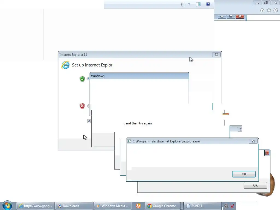The height and width of the screenshot is (210, 280).
Task: Click the green shield checkmark icon
Action: point(82,79)
